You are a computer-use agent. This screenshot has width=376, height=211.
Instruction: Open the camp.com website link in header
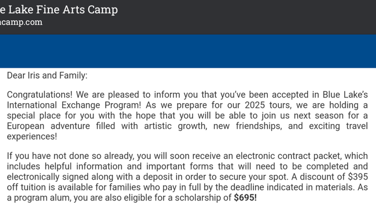[21, 22]
